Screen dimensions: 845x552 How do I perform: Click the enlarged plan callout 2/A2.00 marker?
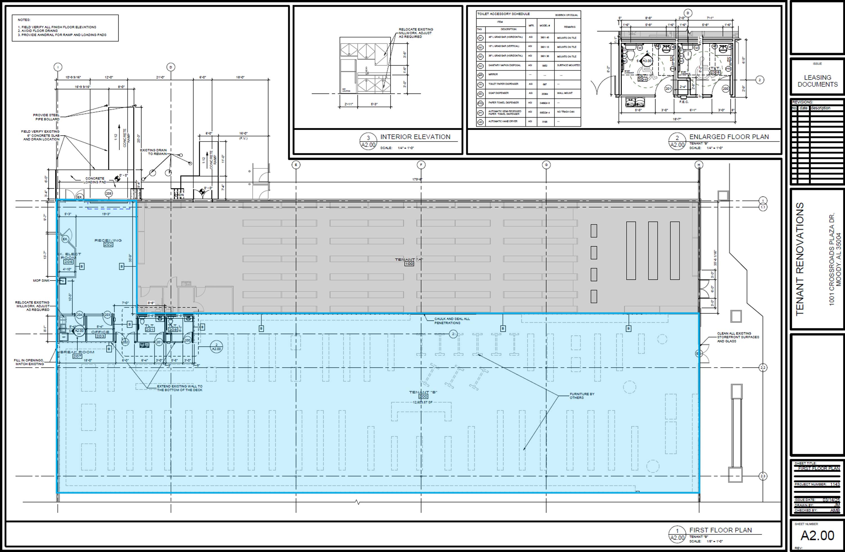point(216,347)
